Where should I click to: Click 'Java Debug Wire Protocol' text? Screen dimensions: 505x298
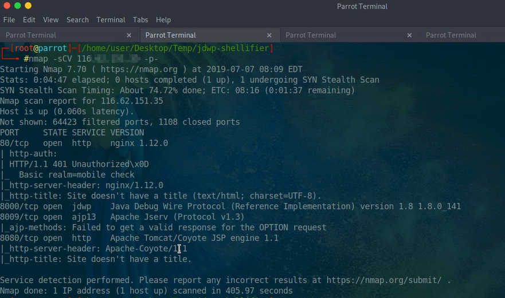tap(168, 206)
